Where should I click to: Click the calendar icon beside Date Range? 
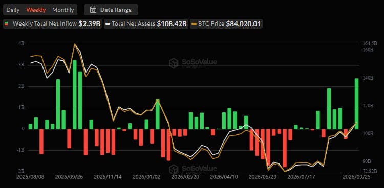click(x=93, y=10)
